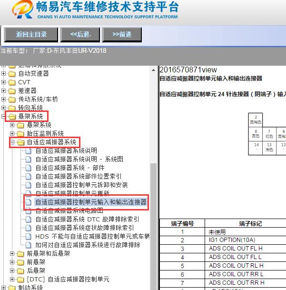This screenshot has width=286, height=290.
Task: Expand the nested 悬架系统 subfolder
Action: click(12, 125)
